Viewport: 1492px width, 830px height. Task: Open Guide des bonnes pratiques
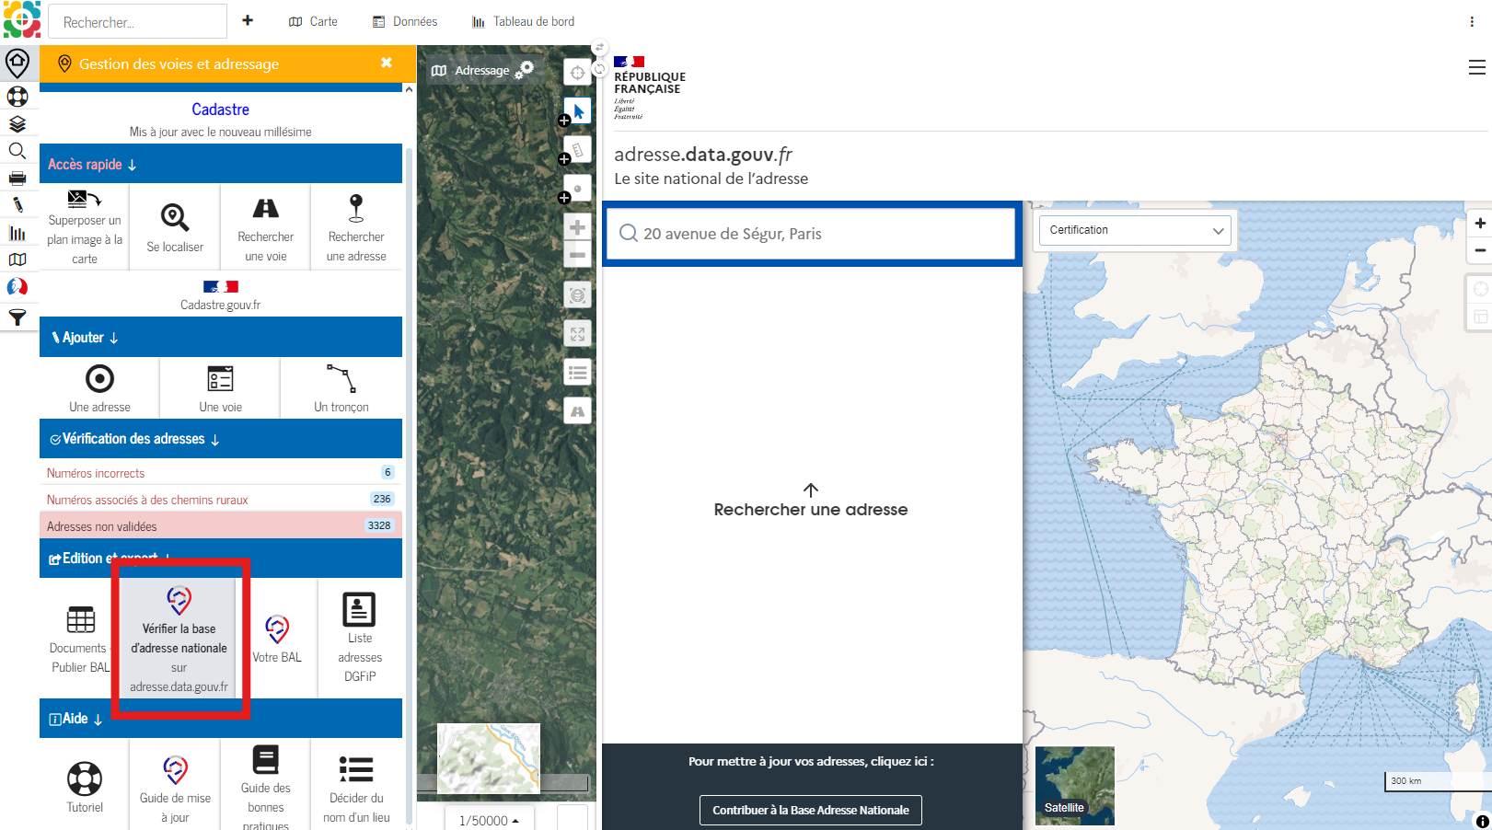click(266, 787)
